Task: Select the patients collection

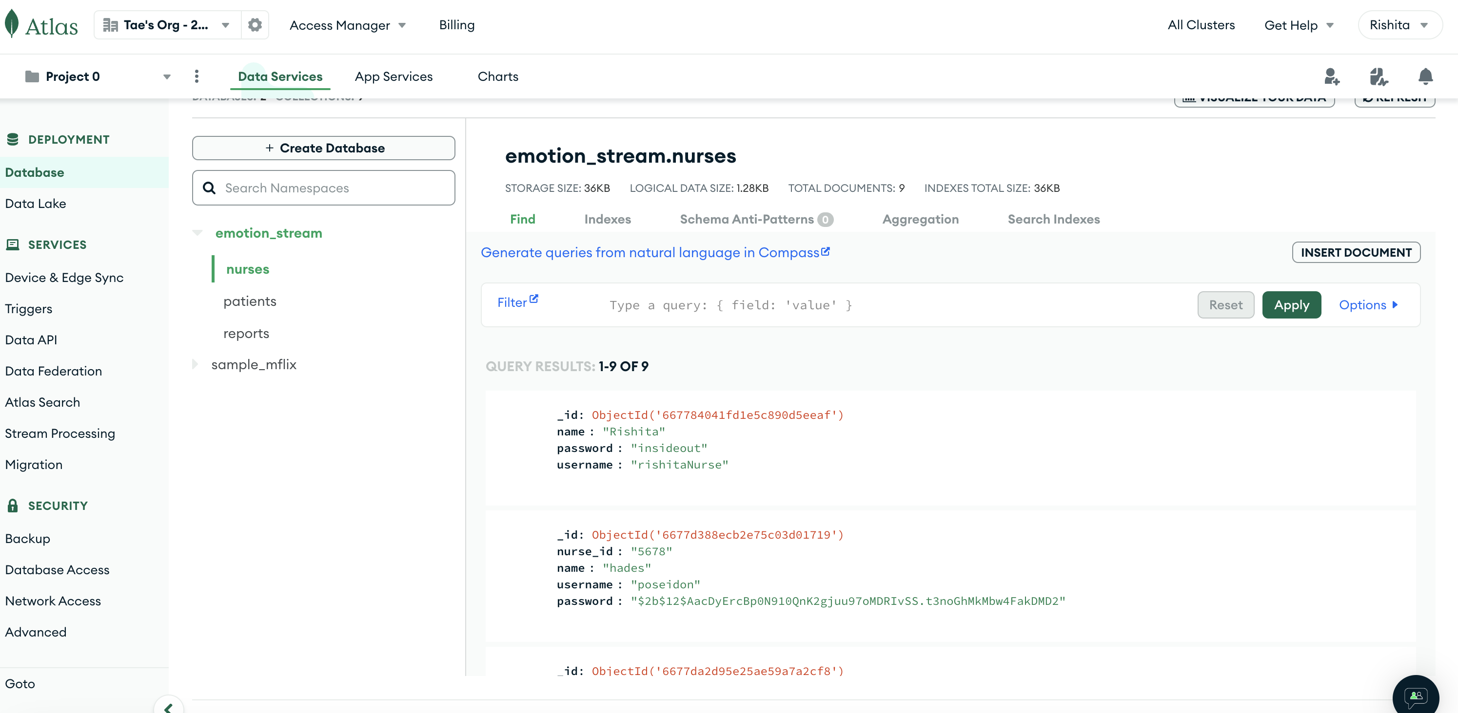Action: 250,301
